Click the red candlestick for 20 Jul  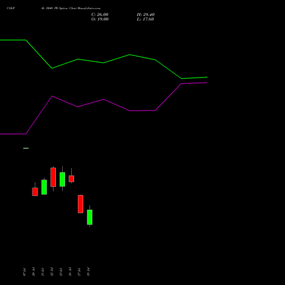tap(35, 192)
